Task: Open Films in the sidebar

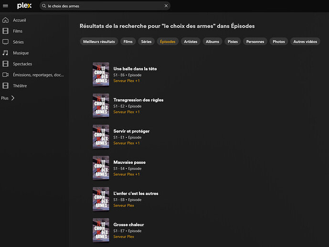Action: coord(18,31)
